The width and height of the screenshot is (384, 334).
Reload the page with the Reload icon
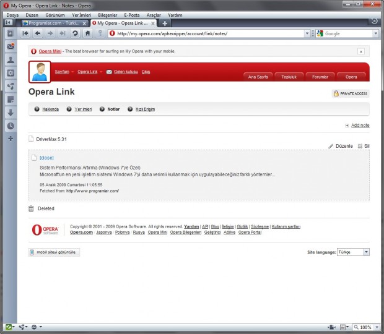pos(75,33)
